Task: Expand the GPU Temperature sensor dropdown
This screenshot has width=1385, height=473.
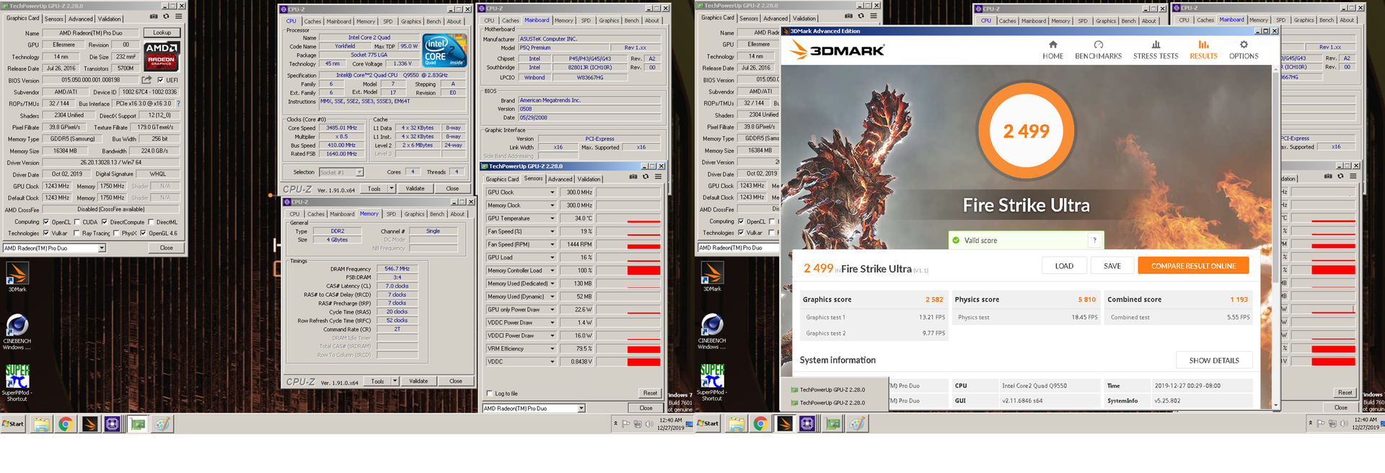Action: pyautogui.click(x=553, y=218)
